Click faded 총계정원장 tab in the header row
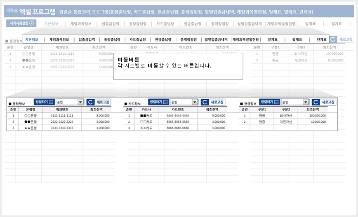 [x=220, y=24]
